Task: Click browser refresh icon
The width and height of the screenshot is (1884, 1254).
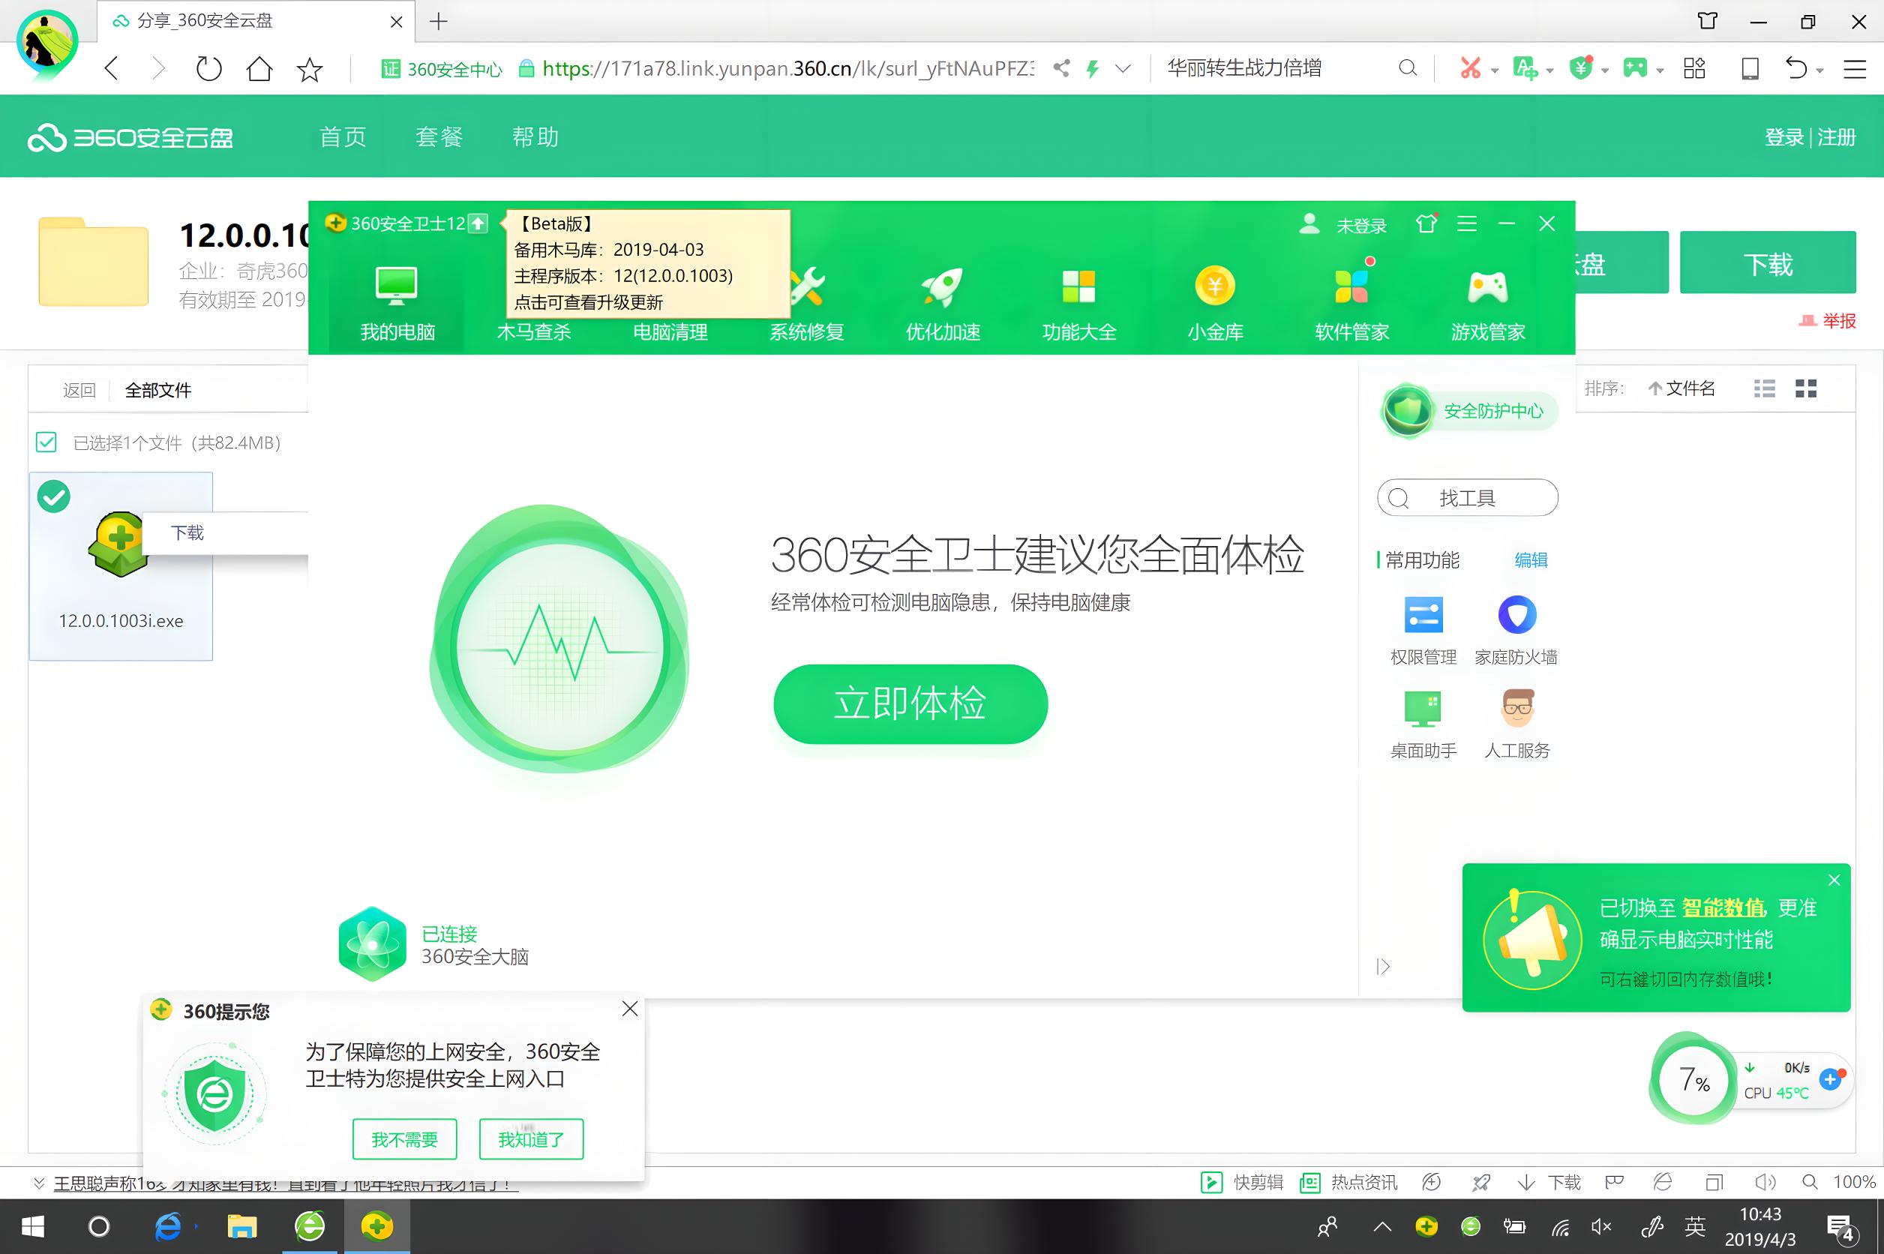Action: [209, 69]
